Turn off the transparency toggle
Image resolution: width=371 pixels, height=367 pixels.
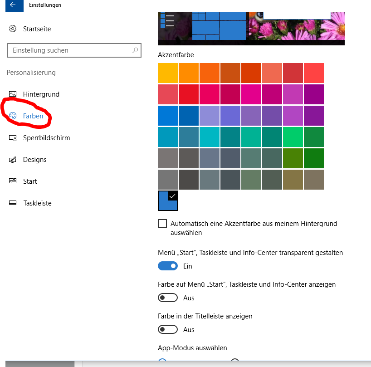pyautogui.click(x=168, y=266)
